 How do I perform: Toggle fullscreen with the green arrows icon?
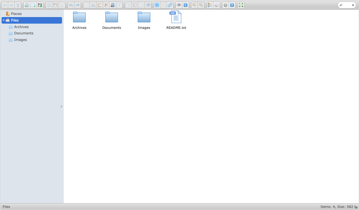(241, 5)
